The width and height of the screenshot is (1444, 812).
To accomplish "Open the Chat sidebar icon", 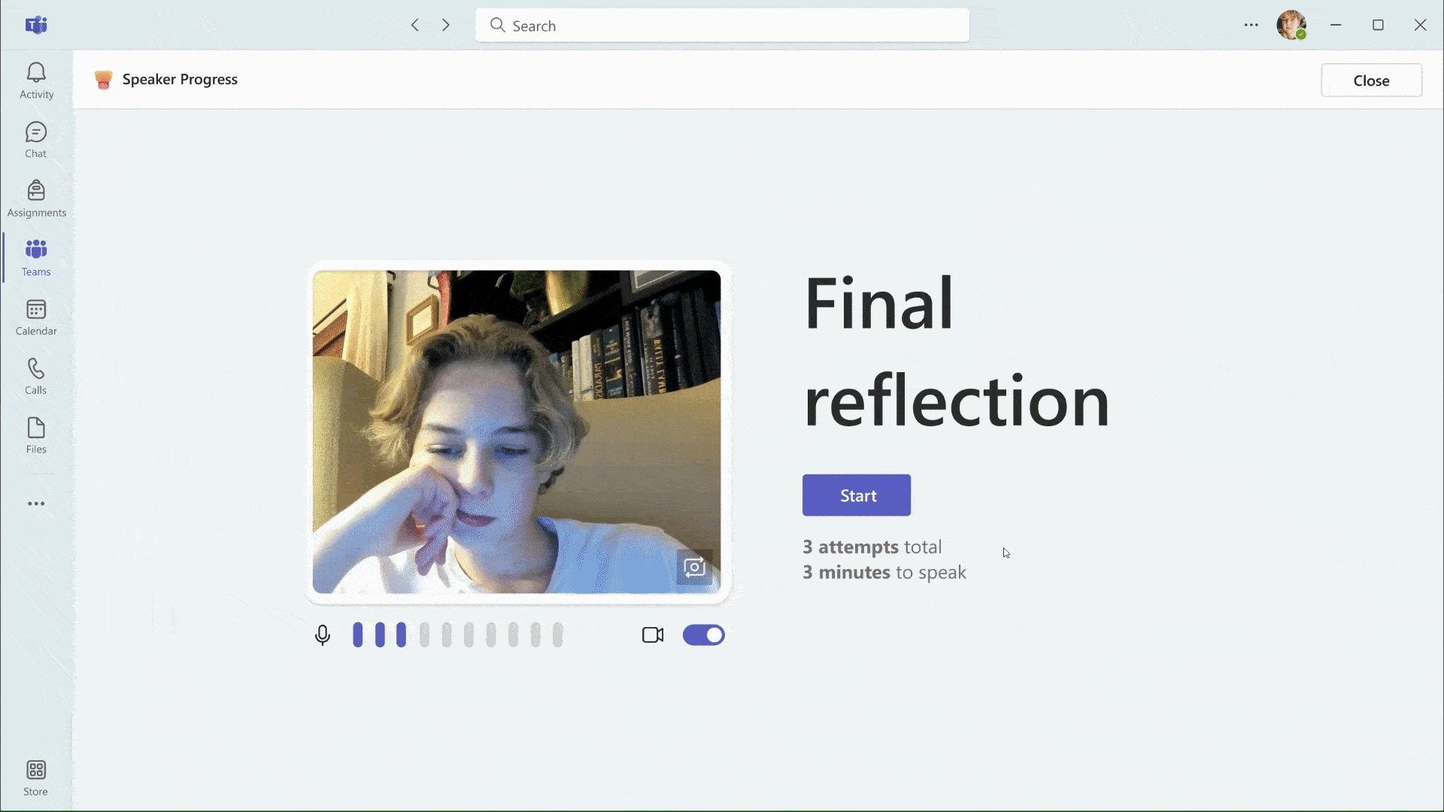I will [36, 140].
